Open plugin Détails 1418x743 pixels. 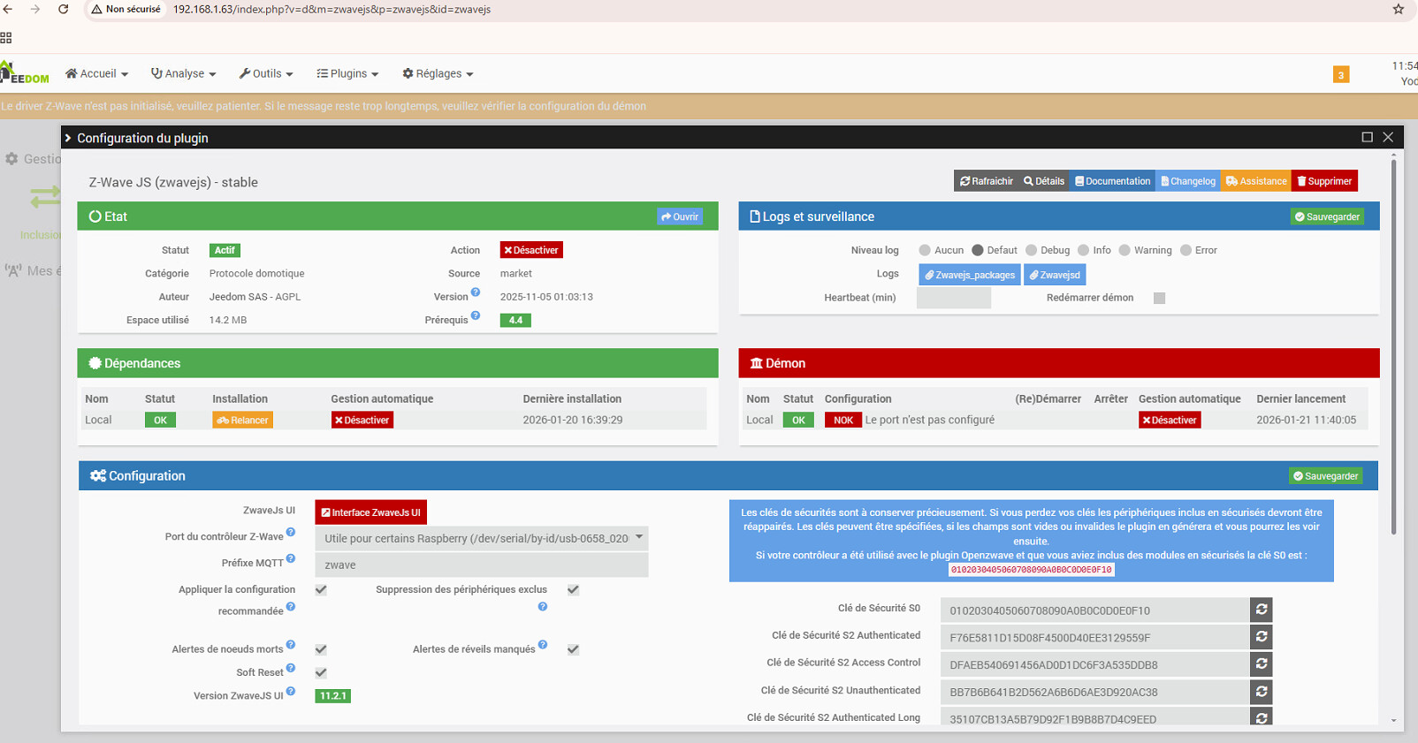pos(1044,181)
